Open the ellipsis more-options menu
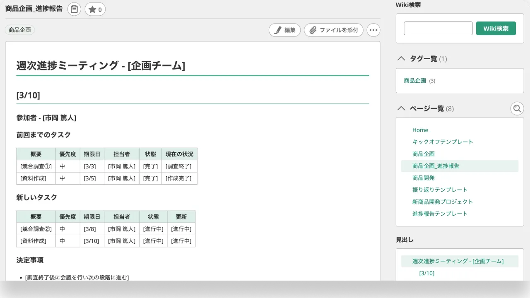Screen dimensions: 530x298 pos(373,30)
